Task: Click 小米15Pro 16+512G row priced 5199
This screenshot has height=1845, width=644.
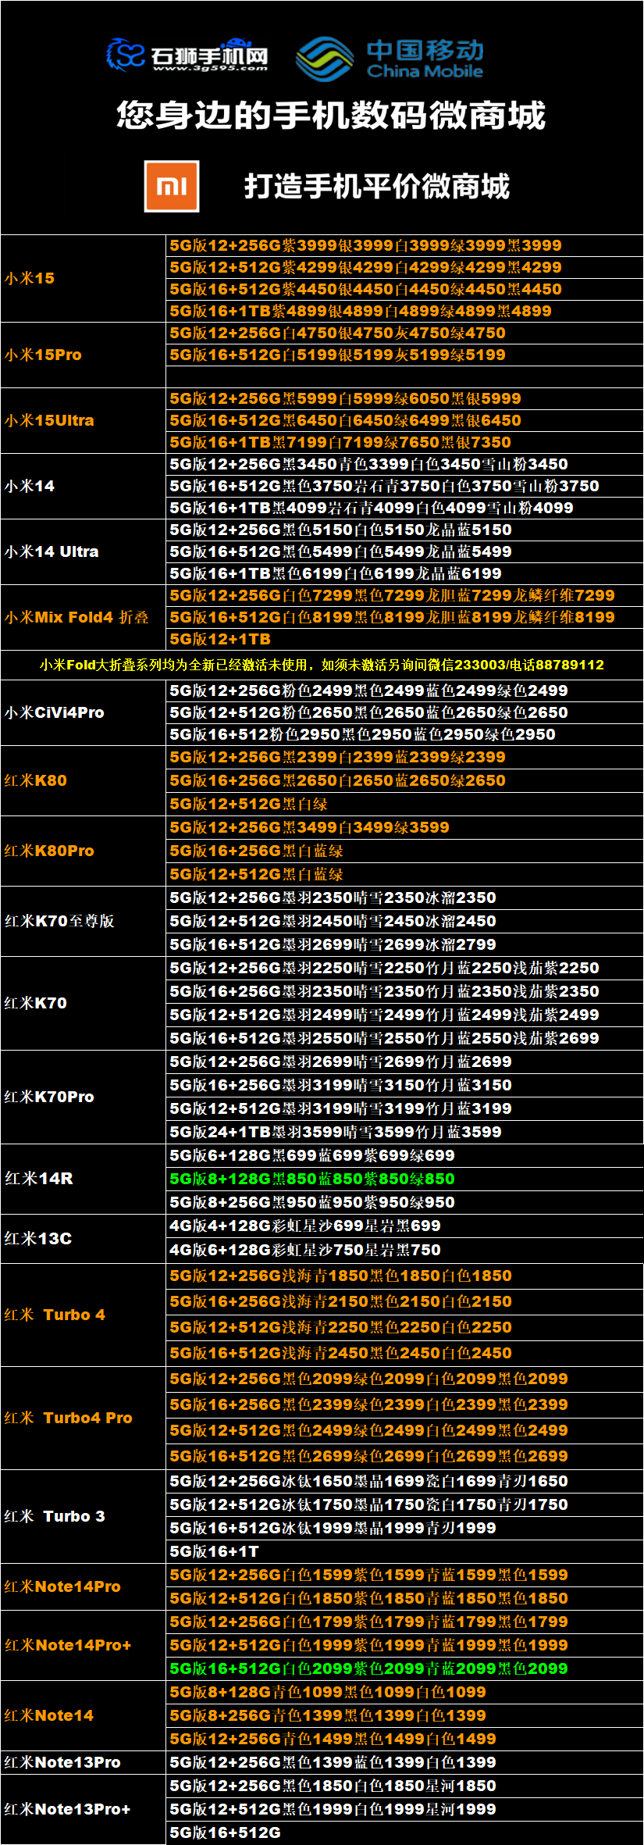Action: point(404,355)
